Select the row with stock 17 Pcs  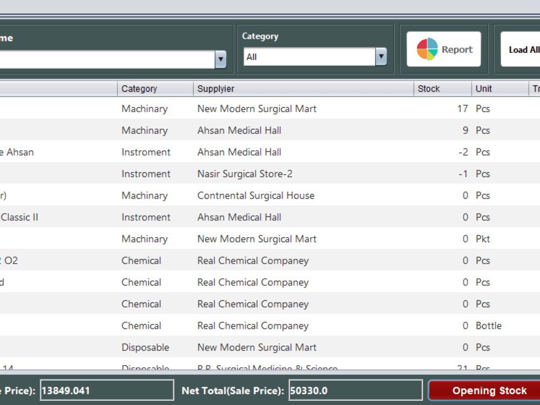[x=270, y=109]
